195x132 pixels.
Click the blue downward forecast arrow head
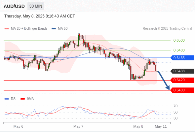pos(168,88)
